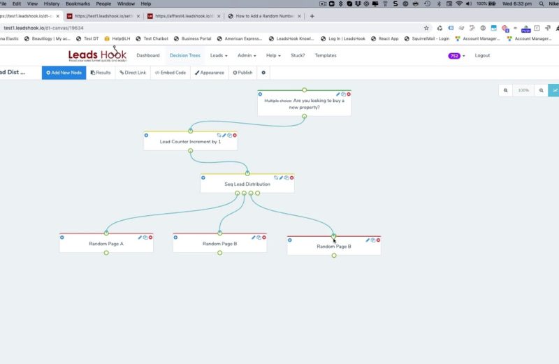559x364 pixels.
Task: Select the output connector of Lead Counter node
Action: point(190,151)
